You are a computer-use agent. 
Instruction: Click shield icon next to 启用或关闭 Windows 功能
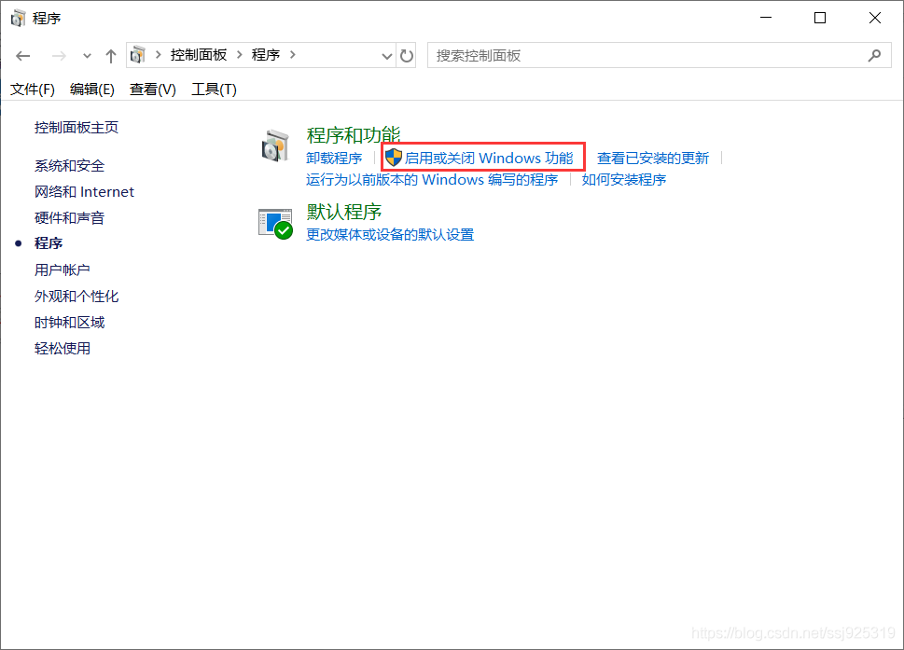(393, 158)
